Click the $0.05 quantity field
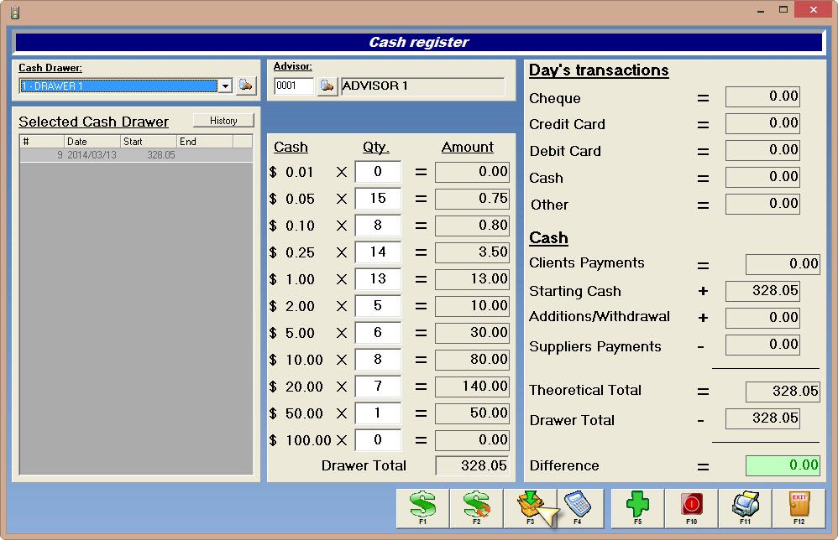Screen dimensions: 838x540 (378, 199)
